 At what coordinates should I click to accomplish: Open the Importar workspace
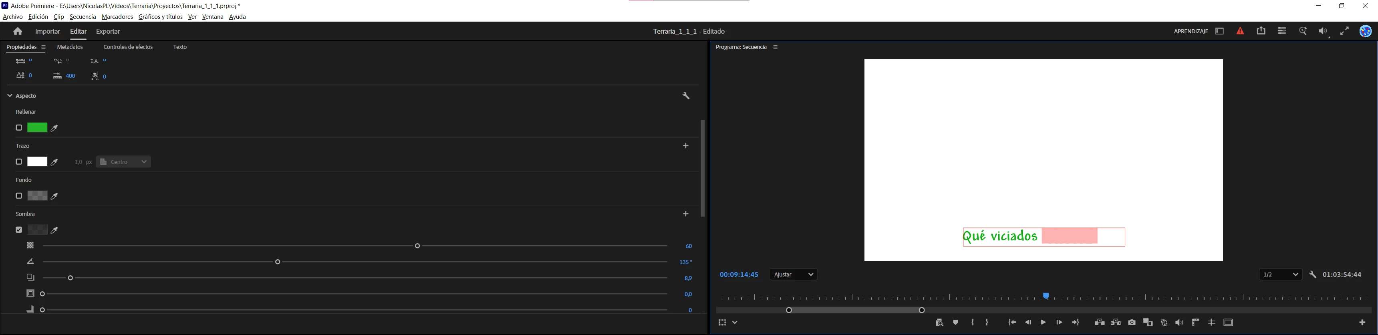point(48,32)
